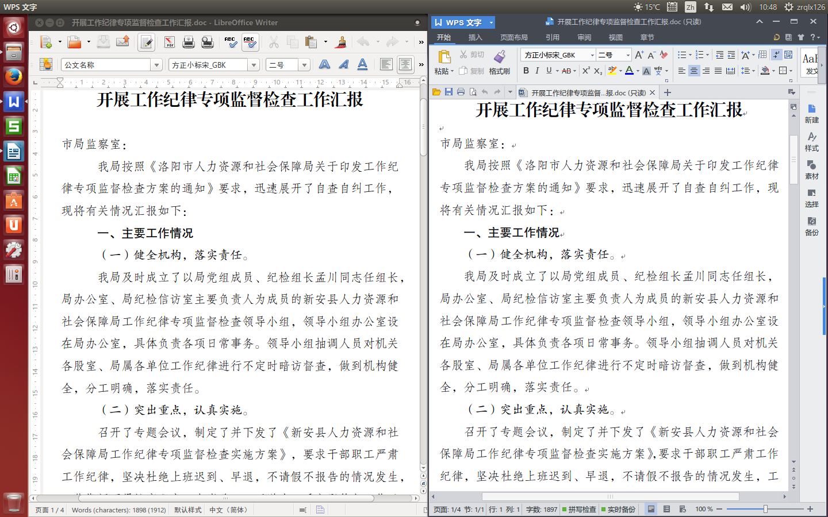Justify text in WPS ribbon
This screenshot has height=517, width=828.
718,71
